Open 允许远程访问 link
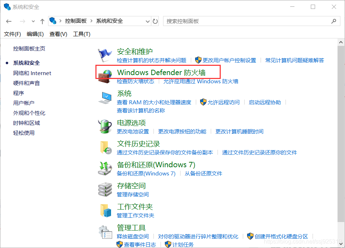345x248 pixels. pyautogui.click(x=224, y=102)
